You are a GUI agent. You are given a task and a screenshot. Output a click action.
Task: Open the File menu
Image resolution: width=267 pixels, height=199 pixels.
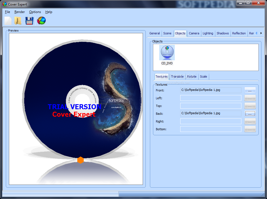(8, 12)
